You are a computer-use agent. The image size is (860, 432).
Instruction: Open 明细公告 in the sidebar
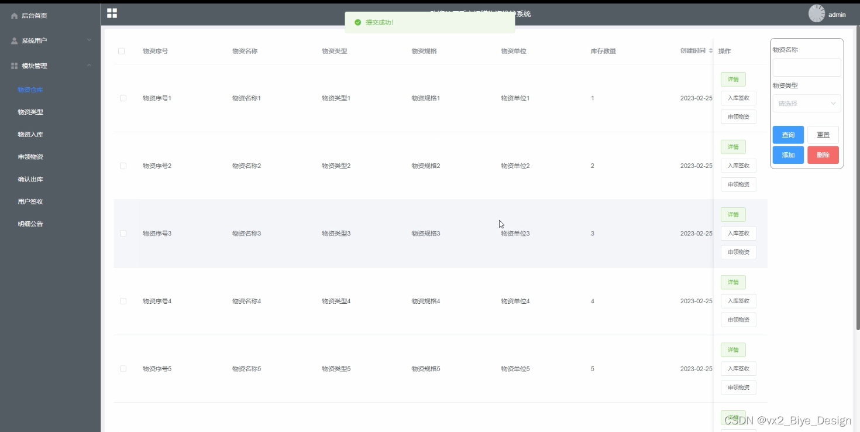tap(30, 224)
